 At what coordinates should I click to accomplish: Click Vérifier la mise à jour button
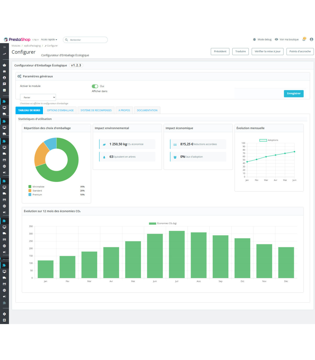click(x=267, y=51)
